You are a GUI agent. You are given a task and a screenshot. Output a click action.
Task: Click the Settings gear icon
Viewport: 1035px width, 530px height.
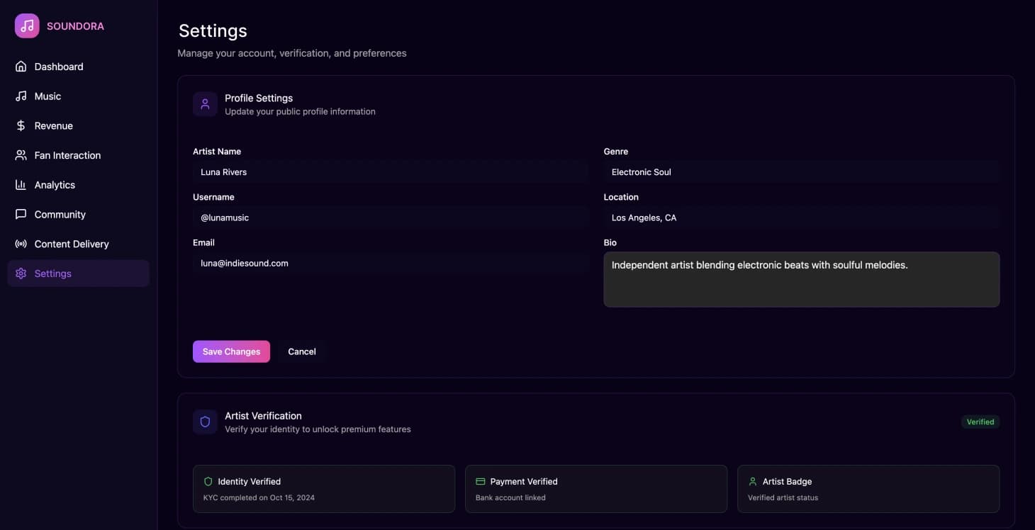click(21, 273)
